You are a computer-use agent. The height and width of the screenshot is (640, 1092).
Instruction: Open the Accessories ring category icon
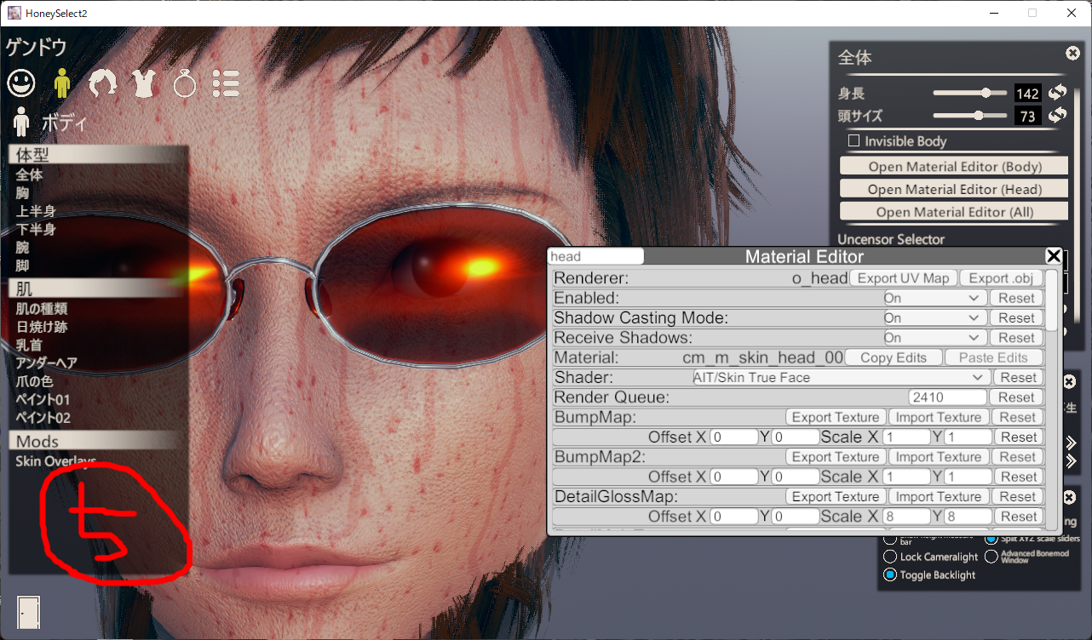click(185, 83)
